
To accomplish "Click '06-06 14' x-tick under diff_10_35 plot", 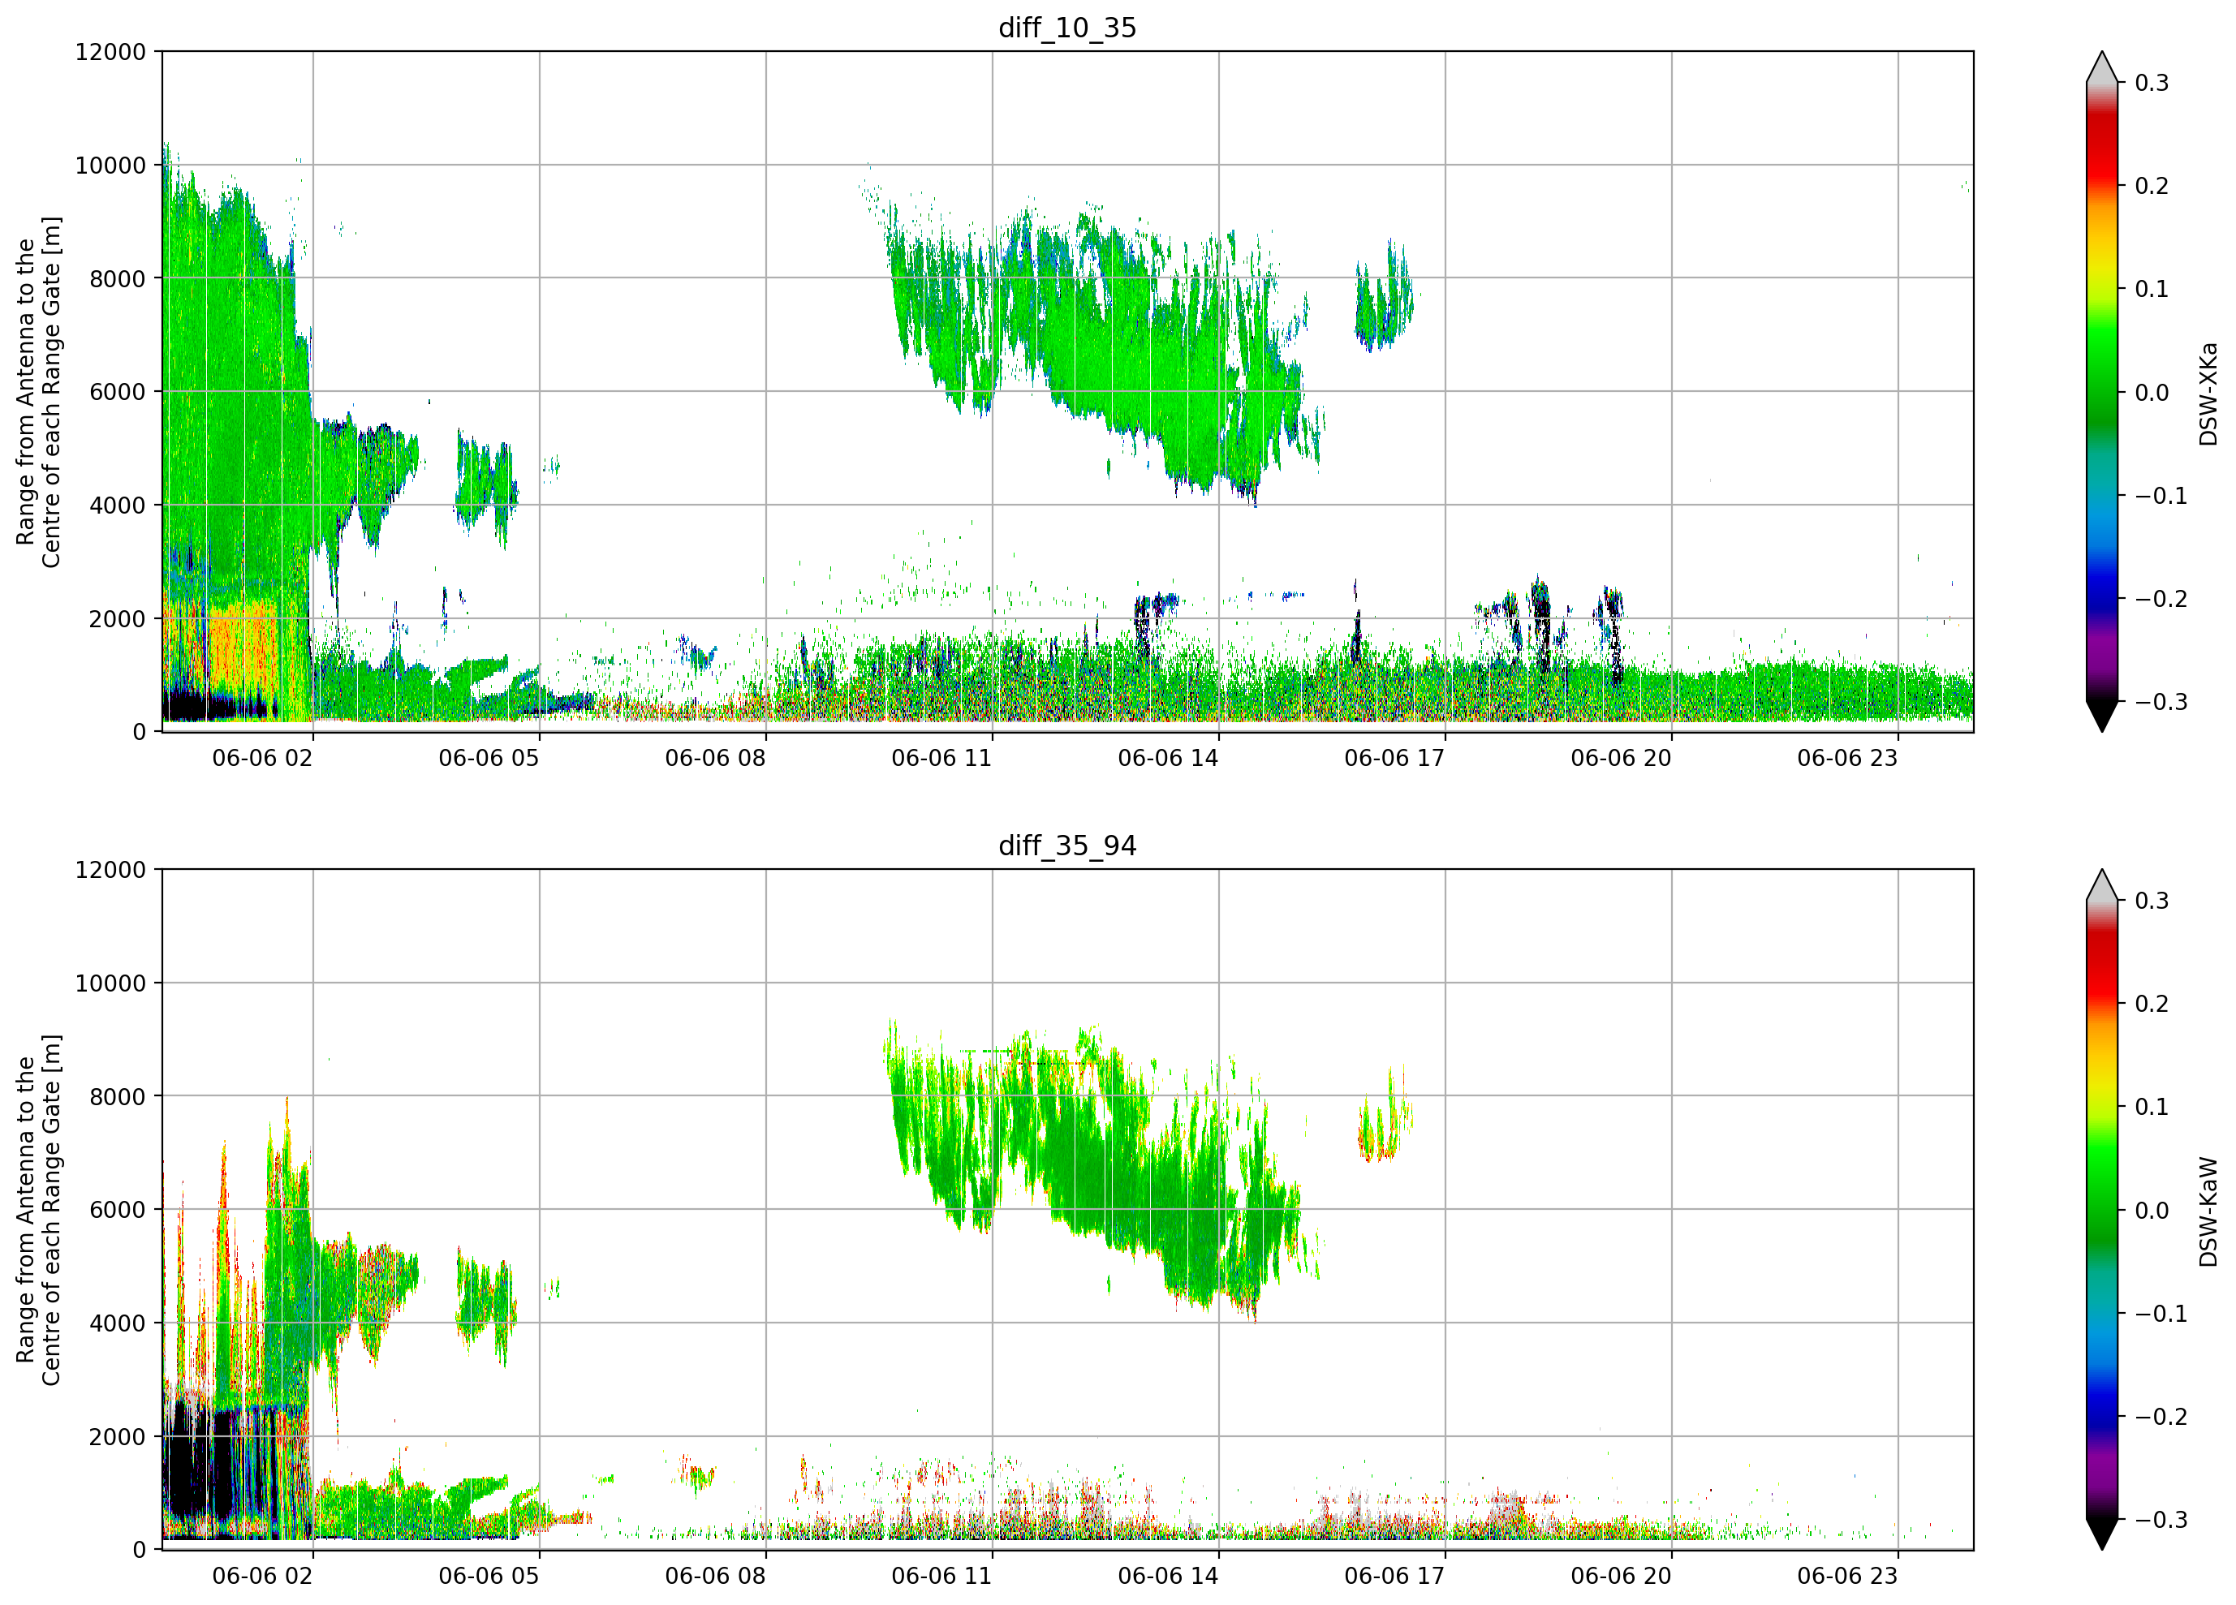I will pos(1168,758).
